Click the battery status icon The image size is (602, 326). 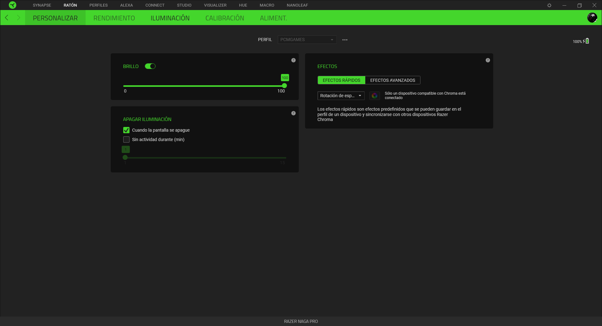coord(587,41)
